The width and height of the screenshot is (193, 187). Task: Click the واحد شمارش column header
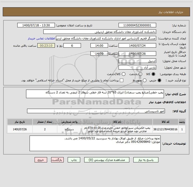pyautogui.click(x=69, y=122)
